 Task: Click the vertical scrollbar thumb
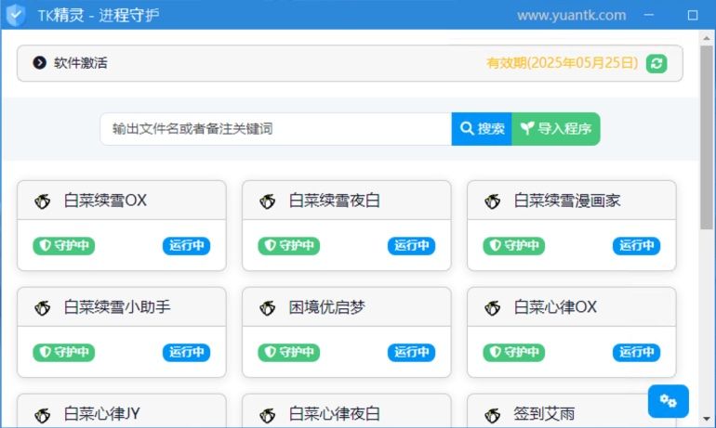coord(707,136)
